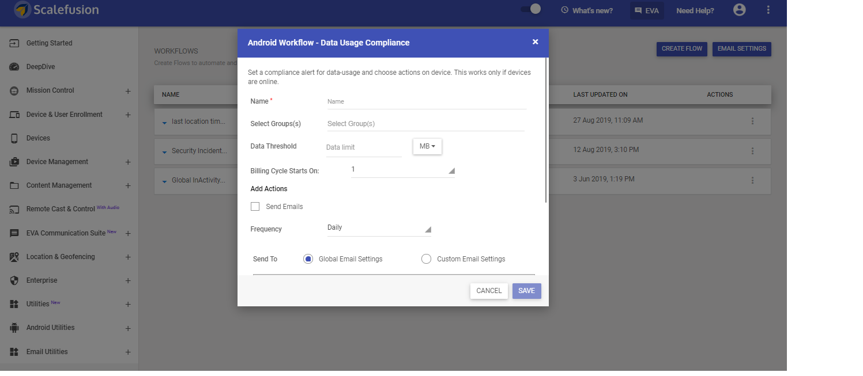Focus the Data limit input field

[364, 147]
